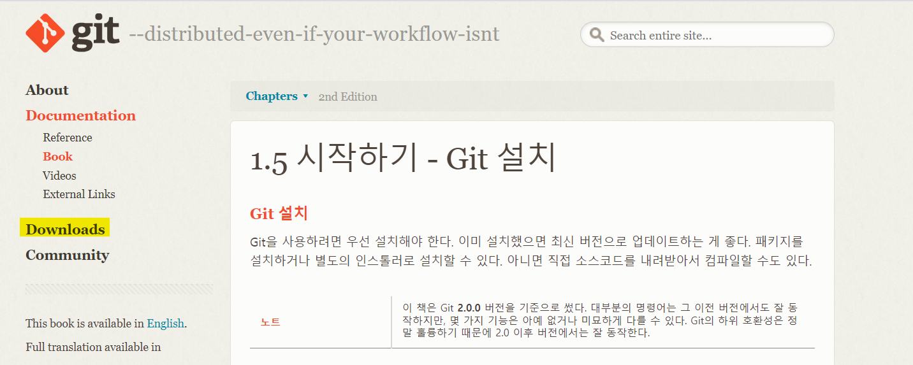Click the 2nd Edition label
Image resolution: width=913 pixels, height=365 pixels.
[x=348, y=97]
